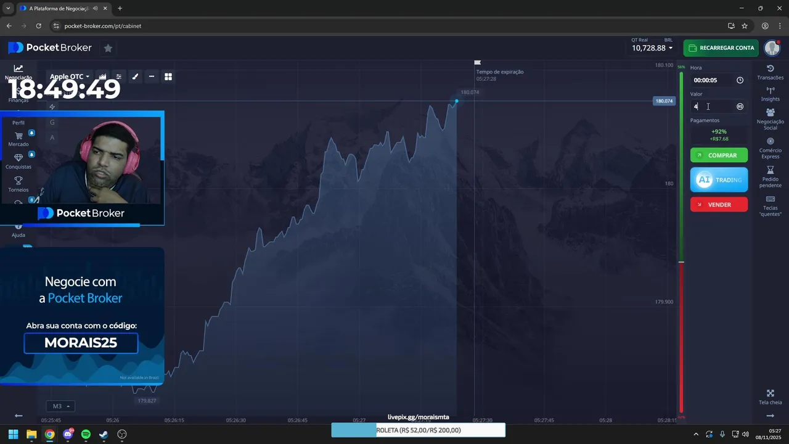The height and width of the screenshot is (444, 789).
Task: Open Teclas quentes hotkeys panel
Action: click(770, 206)
